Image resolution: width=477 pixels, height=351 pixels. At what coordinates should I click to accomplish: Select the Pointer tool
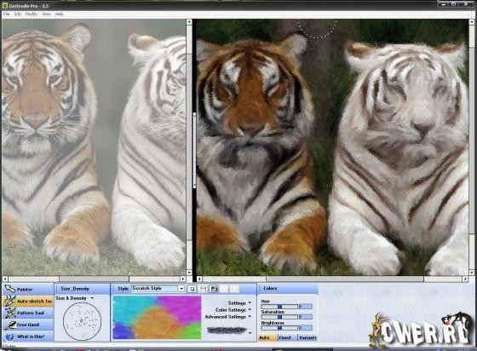point(28,289)
